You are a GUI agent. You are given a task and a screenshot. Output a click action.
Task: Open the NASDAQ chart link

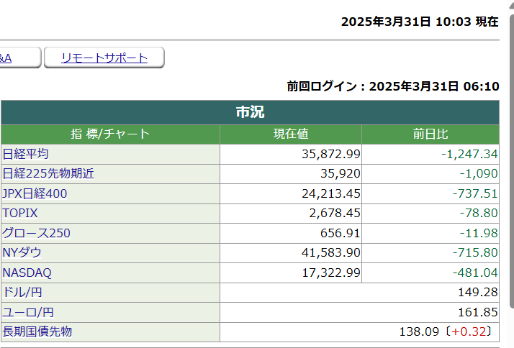(x=27, y=273)
